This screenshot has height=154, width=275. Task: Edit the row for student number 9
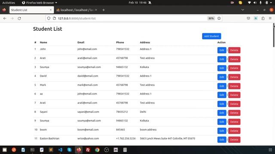(x=222, y=122)
